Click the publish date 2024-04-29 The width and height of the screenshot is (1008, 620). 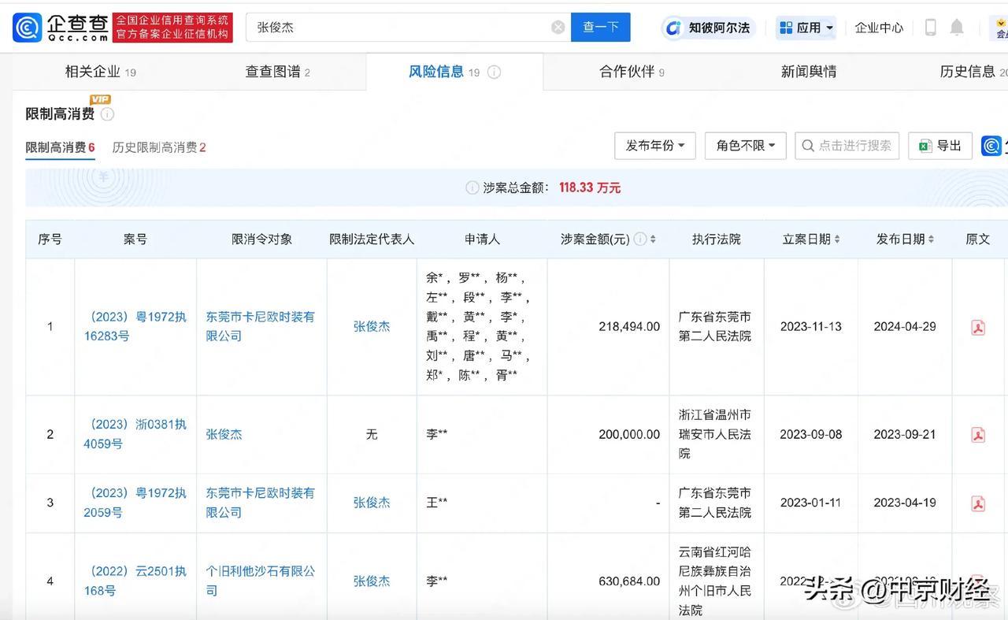905,326
